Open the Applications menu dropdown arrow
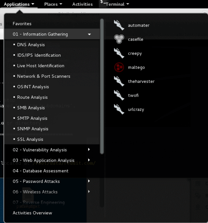The image size is (208, 223). pyautogui.click(x=33, y=4)
